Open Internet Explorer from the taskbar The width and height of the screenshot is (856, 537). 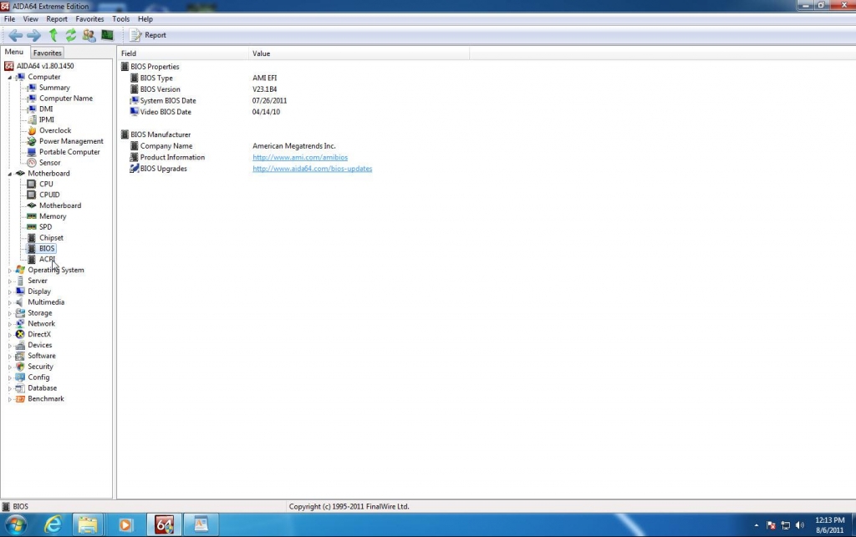[53, 524]
